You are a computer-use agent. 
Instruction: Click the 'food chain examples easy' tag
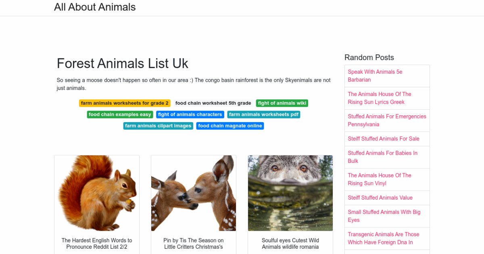pyautogui.click(x=120, y=115)
